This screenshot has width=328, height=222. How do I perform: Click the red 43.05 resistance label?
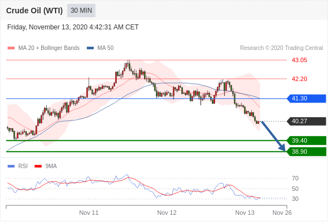[299, 60]
